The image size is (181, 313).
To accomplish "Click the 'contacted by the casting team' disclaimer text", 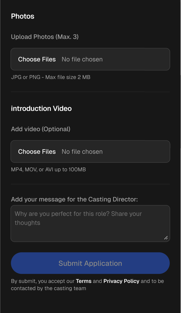I will (49, 288).
